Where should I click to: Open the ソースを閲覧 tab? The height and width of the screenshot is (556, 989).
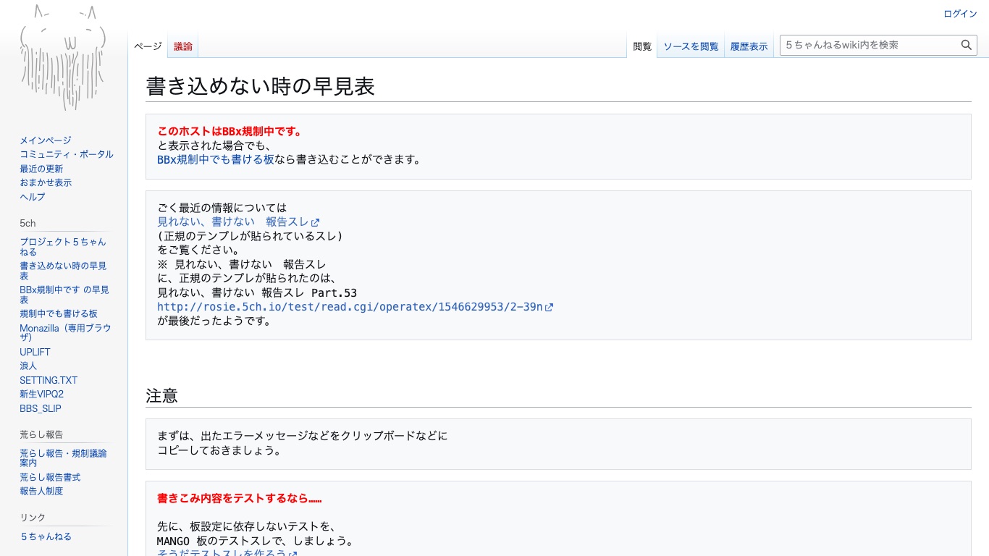[691, 46]
